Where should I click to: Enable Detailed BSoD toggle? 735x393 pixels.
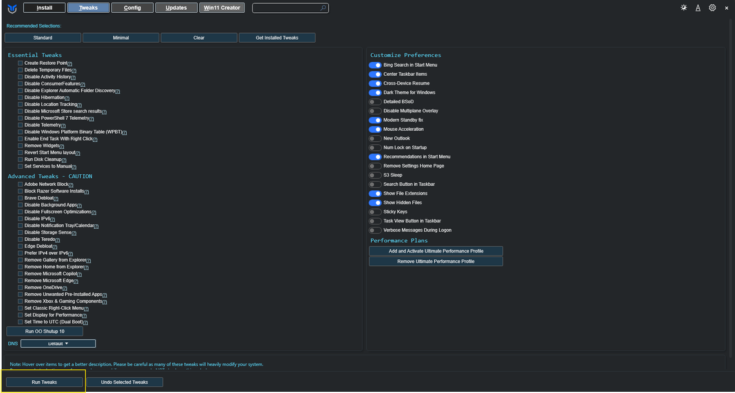click(x=375, y=101)
